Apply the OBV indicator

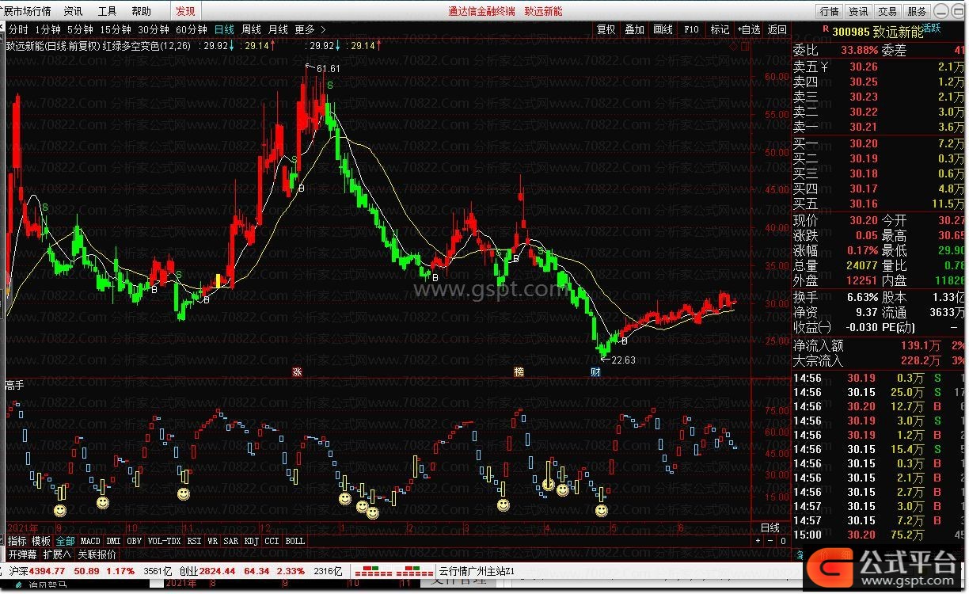coord(135,541)
